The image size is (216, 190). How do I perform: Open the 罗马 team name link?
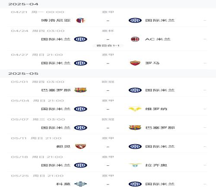coord(152,63)
